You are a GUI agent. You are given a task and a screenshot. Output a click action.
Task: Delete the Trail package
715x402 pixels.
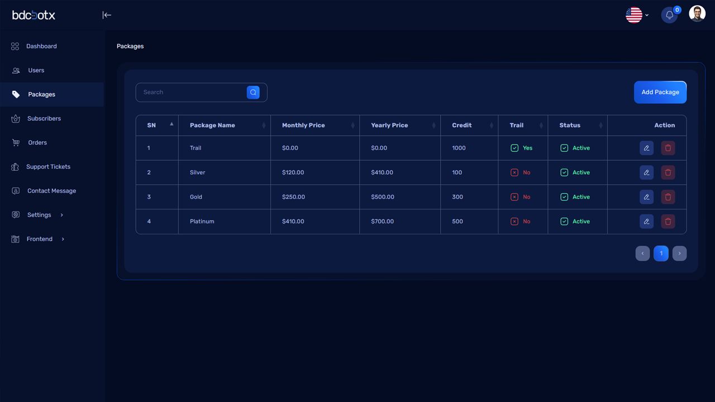tap(668, 148)
